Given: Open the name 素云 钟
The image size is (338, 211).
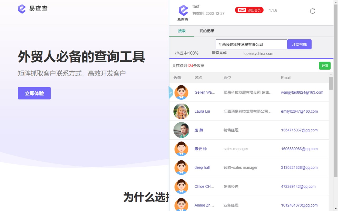Looking at the screenshot, I should click(x=201, y=149).
